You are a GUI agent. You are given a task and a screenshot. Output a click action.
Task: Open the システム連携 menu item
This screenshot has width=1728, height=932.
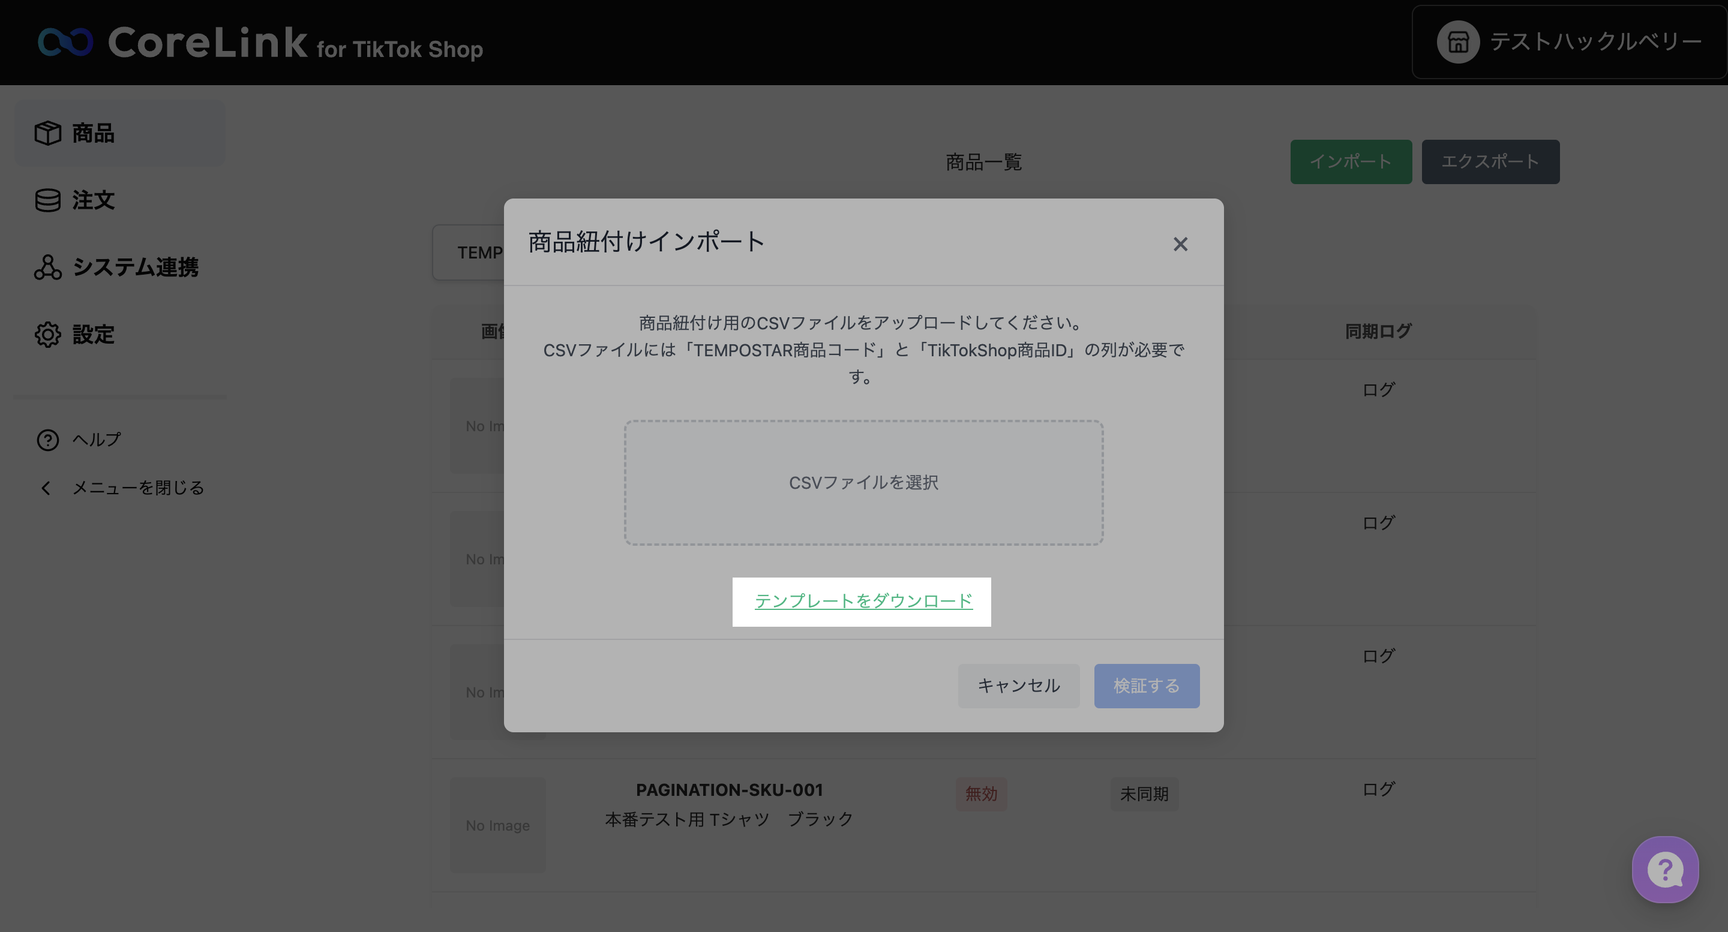135,267
